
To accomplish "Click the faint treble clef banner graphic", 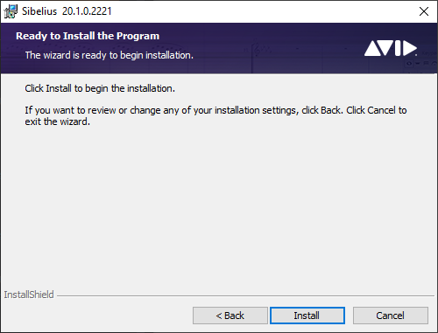I will tap(257, 50).
